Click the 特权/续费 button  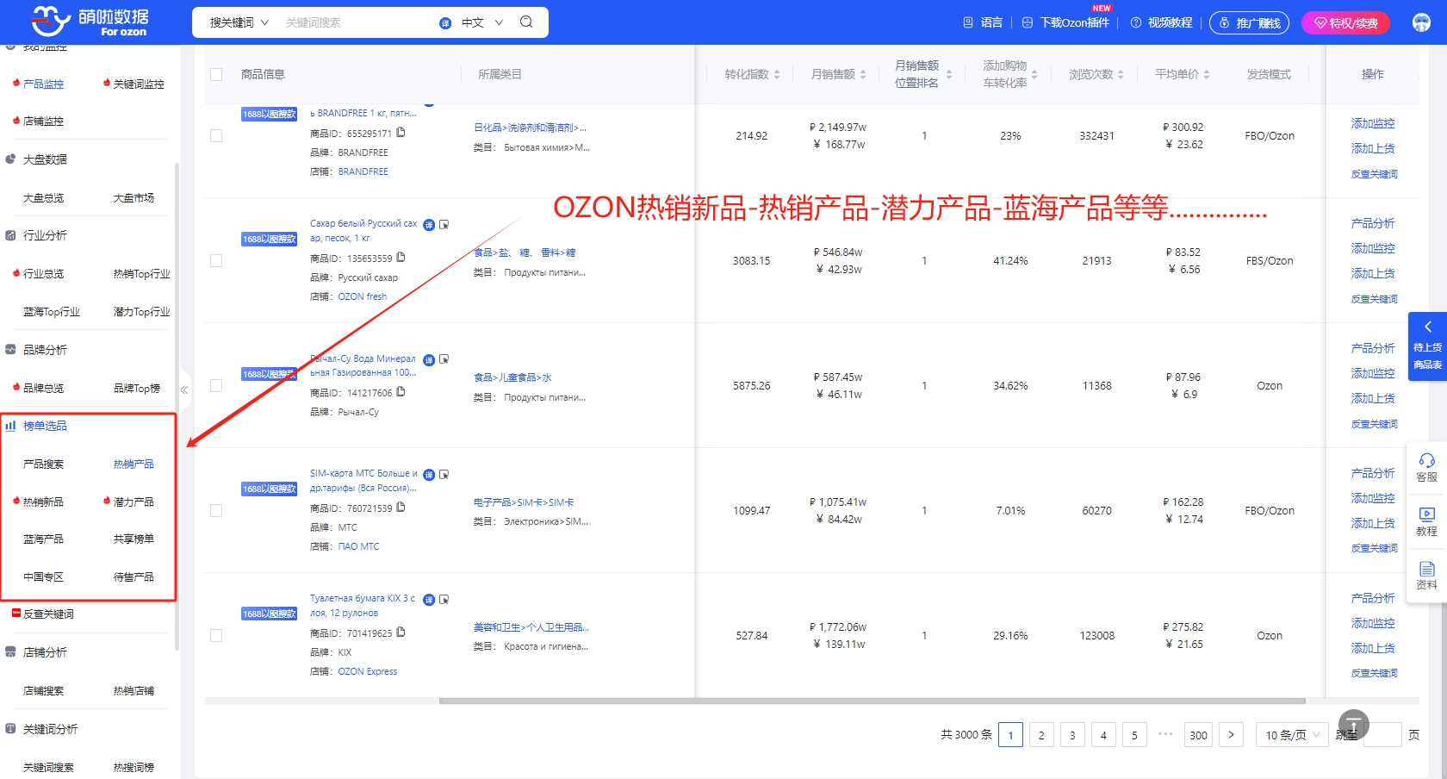point(1345,23)
